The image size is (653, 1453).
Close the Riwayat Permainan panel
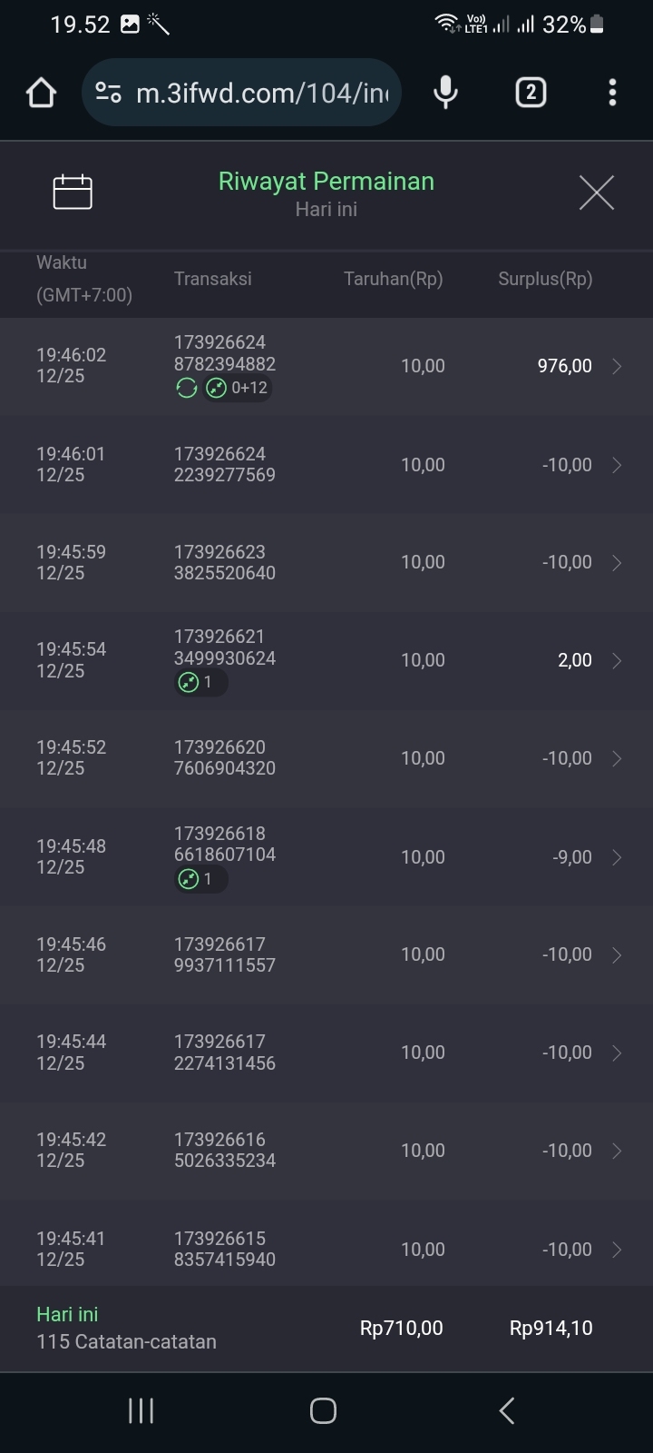tap(596, 193)
